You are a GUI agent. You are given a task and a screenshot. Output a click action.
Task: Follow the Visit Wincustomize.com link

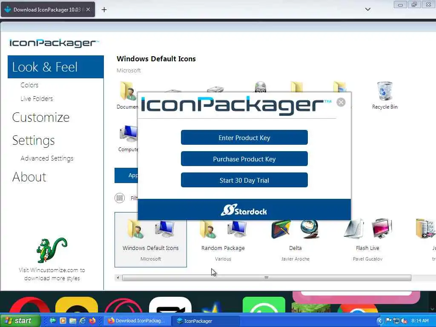tap(52, 274)
